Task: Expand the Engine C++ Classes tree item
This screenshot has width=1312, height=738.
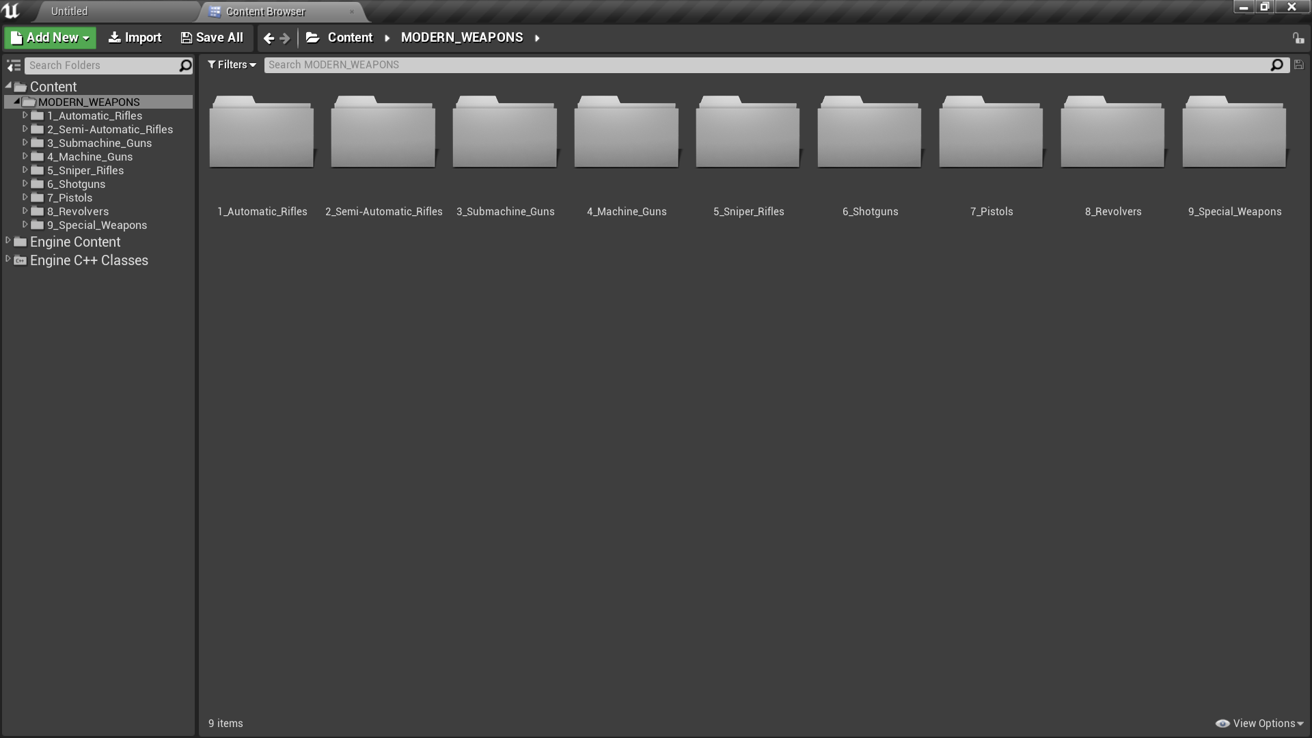Action: click(x=8, y=260)
